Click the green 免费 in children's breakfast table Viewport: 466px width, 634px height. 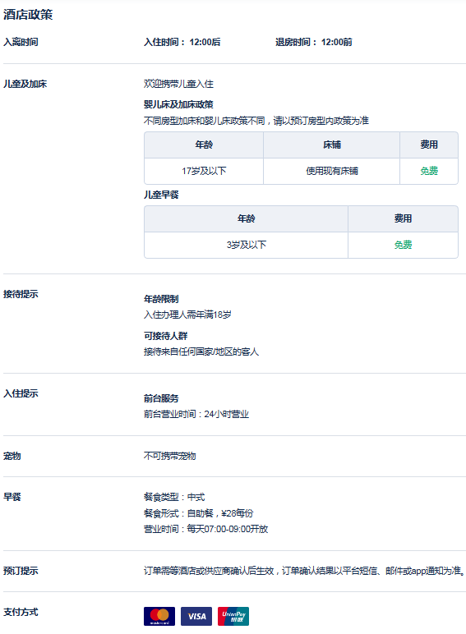pos(403,245)
